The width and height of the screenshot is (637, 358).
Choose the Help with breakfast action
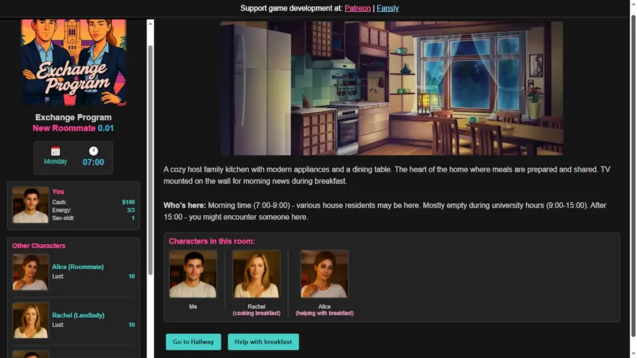click(x=263, y=342)
